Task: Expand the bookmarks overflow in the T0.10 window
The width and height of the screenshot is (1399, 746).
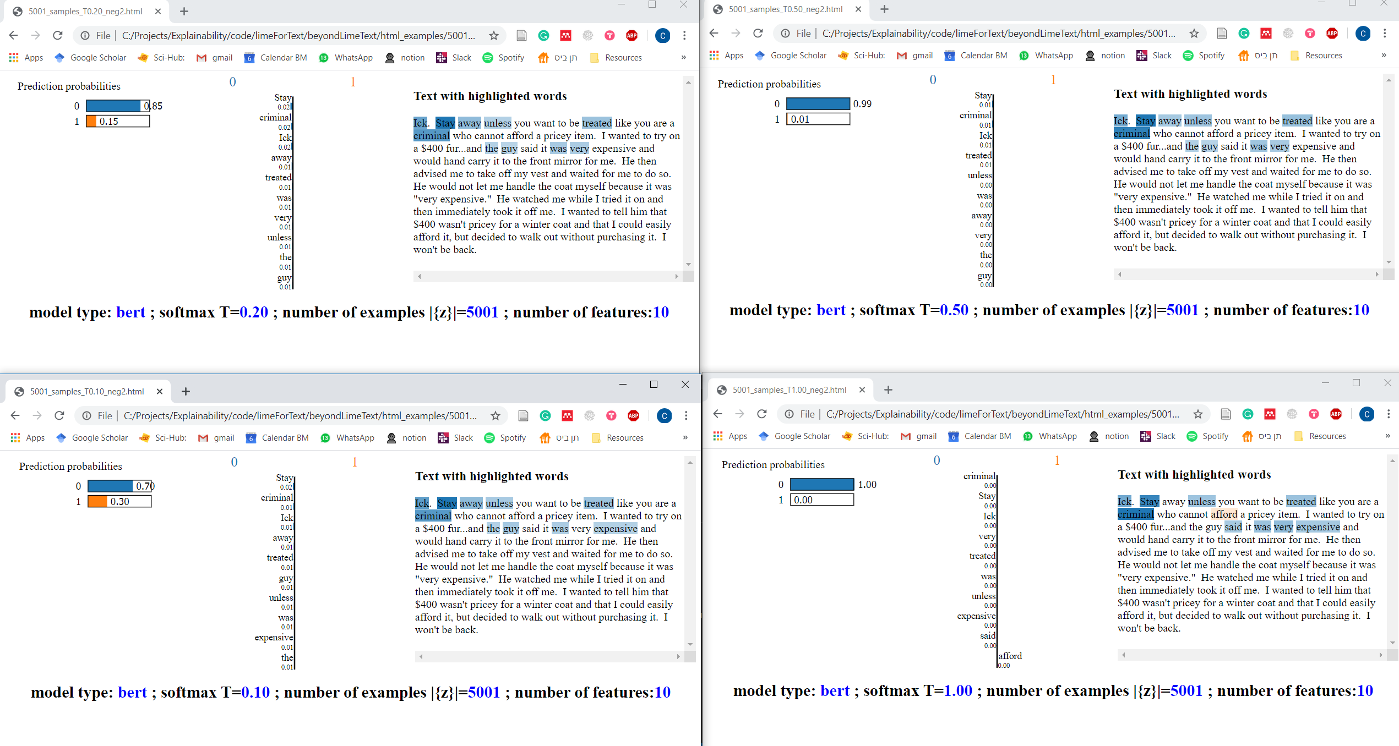Action: 685,437
